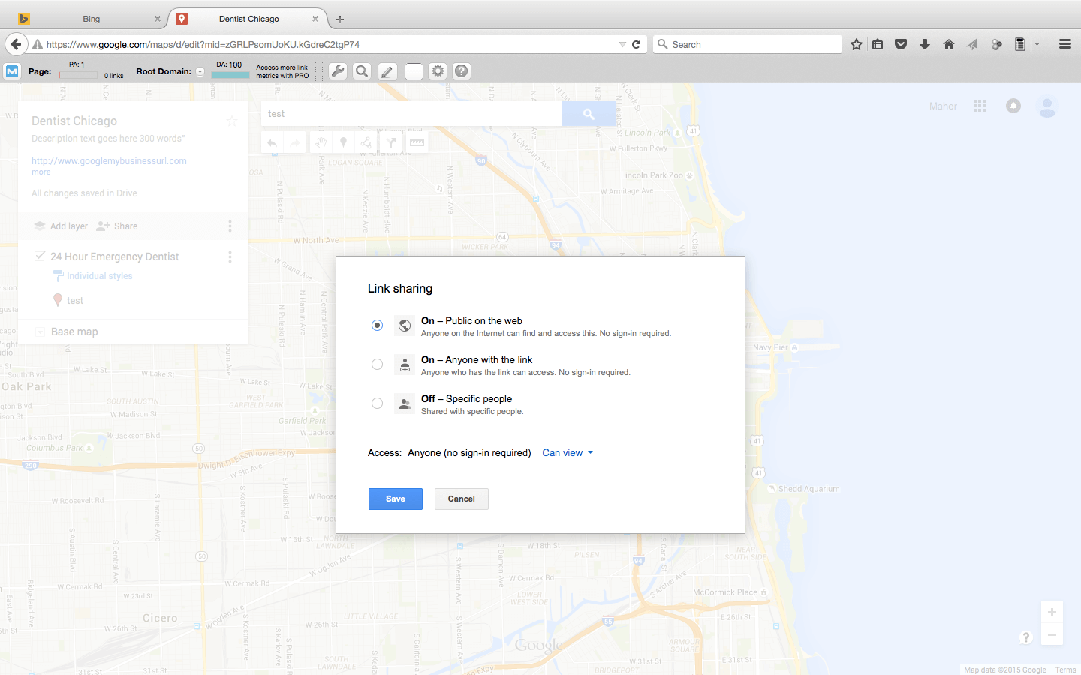Open a new browser tab
The height and width of the screenshot is (675, 1081).
pos(340,19)
